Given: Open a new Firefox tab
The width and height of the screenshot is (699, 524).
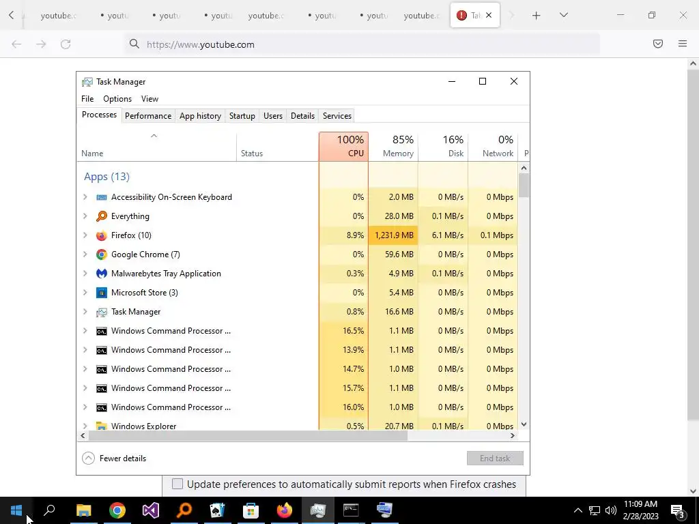Looking at the screenshot, I should pos(537,16).
